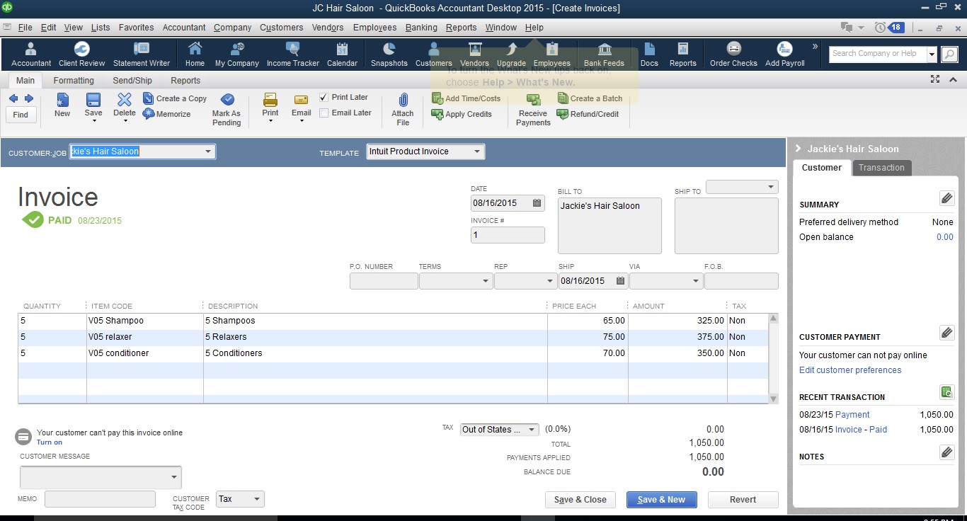The height and width of the screenshot is (521, 967).
Task: Open CUSTOMER TAX CODE dropdown
Action: tap(256, 499)
